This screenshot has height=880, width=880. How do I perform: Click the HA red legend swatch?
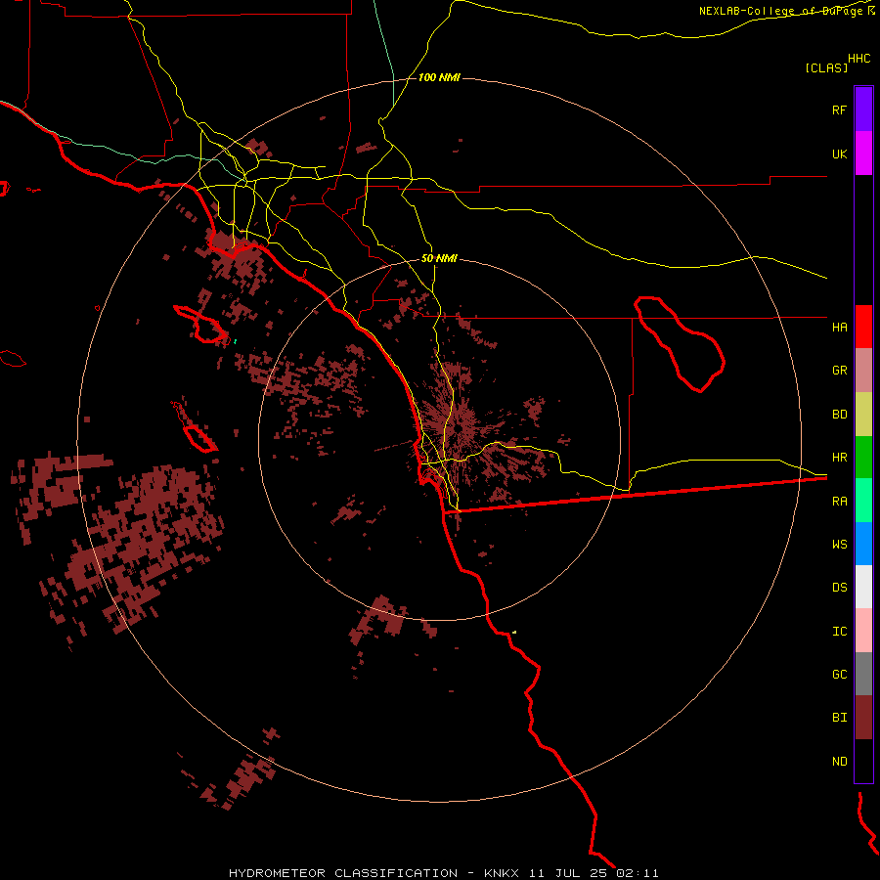click(x=863, y=327)
